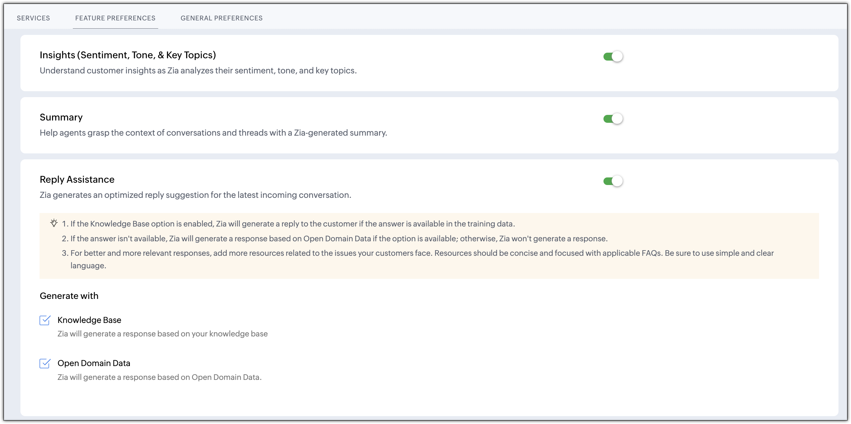Click the Summary section heading
The image size is (851, 424).
click(x=61, y=117)
